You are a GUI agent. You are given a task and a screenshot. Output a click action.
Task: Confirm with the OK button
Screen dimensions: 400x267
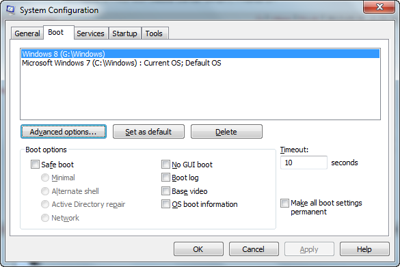pos(198,249)
